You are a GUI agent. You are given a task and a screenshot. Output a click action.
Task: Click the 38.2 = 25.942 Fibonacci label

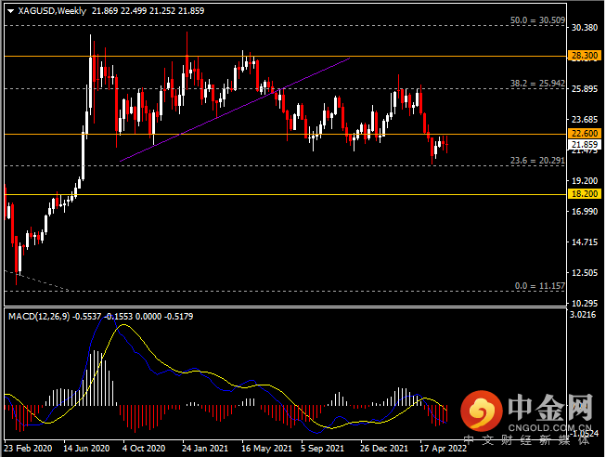coord(537,84)
